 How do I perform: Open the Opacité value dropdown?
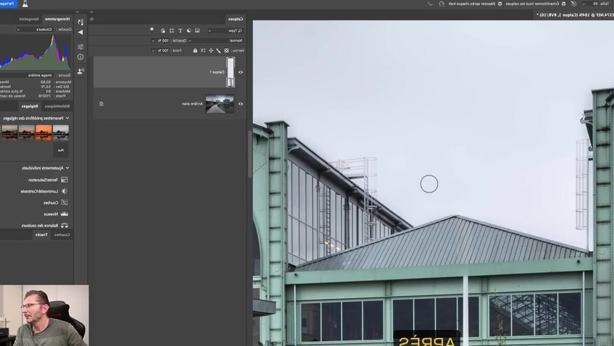[x=153, y=40]
